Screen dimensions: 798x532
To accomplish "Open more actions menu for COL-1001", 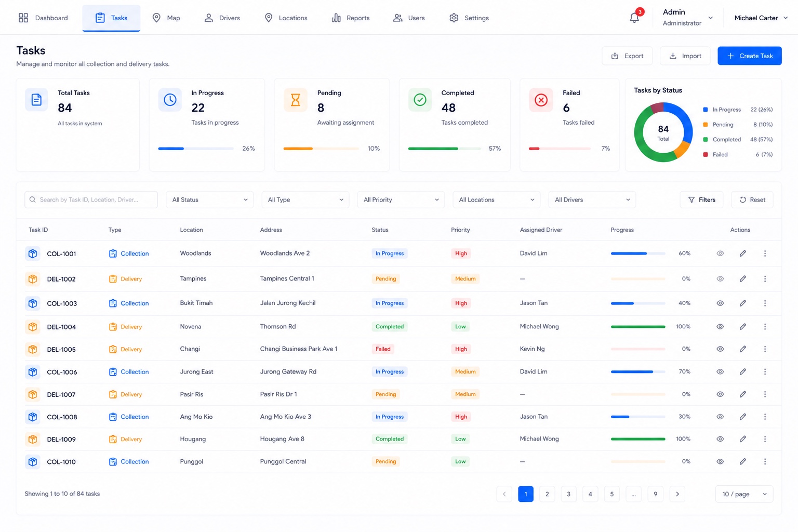I will [x=765, y=254].
